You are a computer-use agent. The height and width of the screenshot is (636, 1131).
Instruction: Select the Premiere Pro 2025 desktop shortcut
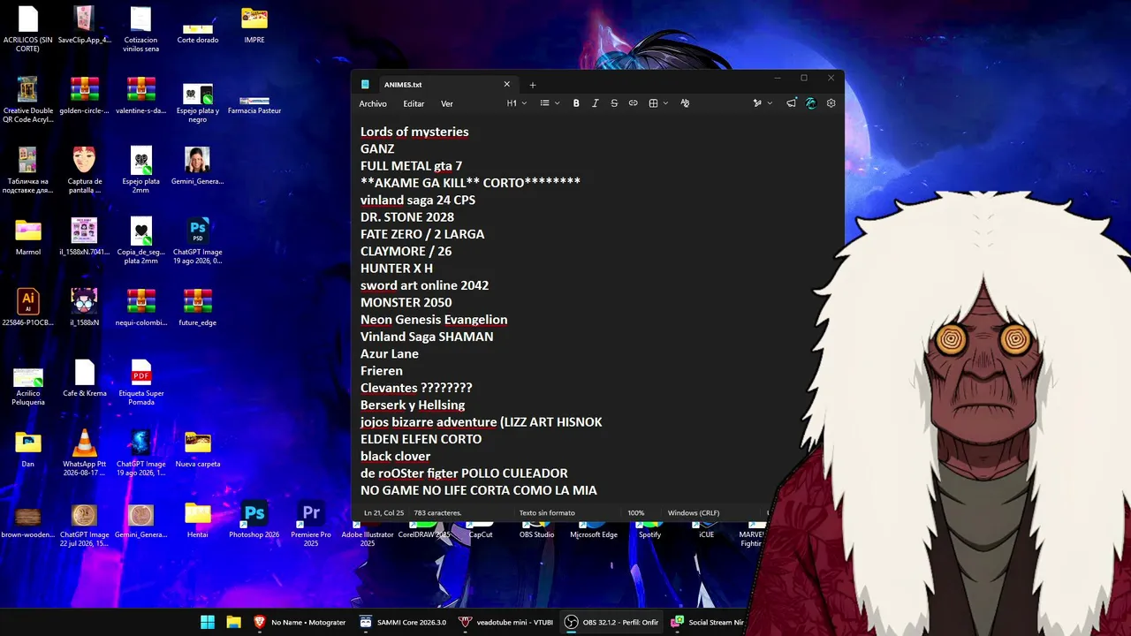tap(311, 525)
